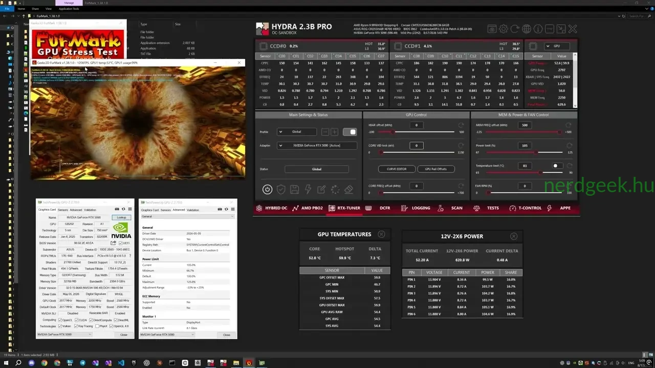Viewport: 655px width, 368px height.
Task: Reset MEM FREQ offset with its circular arrow
Action: click(x=569, y=125)
